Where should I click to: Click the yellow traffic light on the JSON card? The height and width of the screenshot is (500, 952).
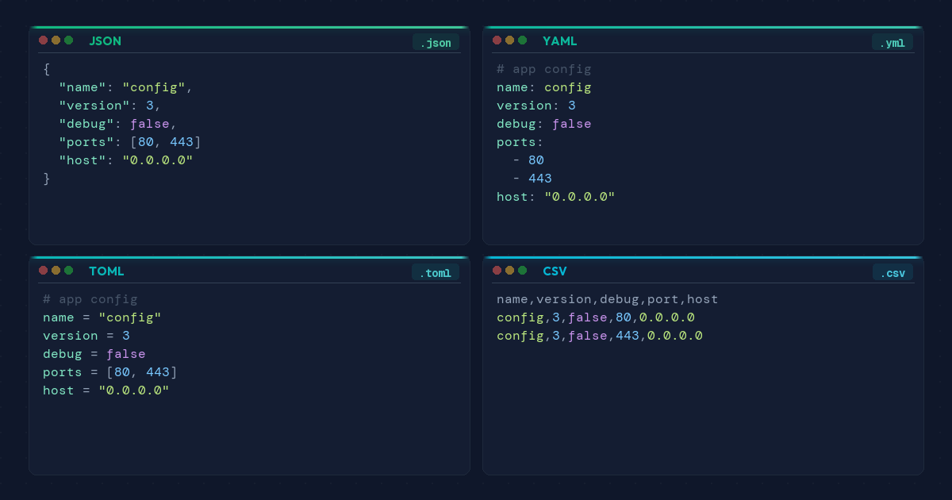coord(56,40)
